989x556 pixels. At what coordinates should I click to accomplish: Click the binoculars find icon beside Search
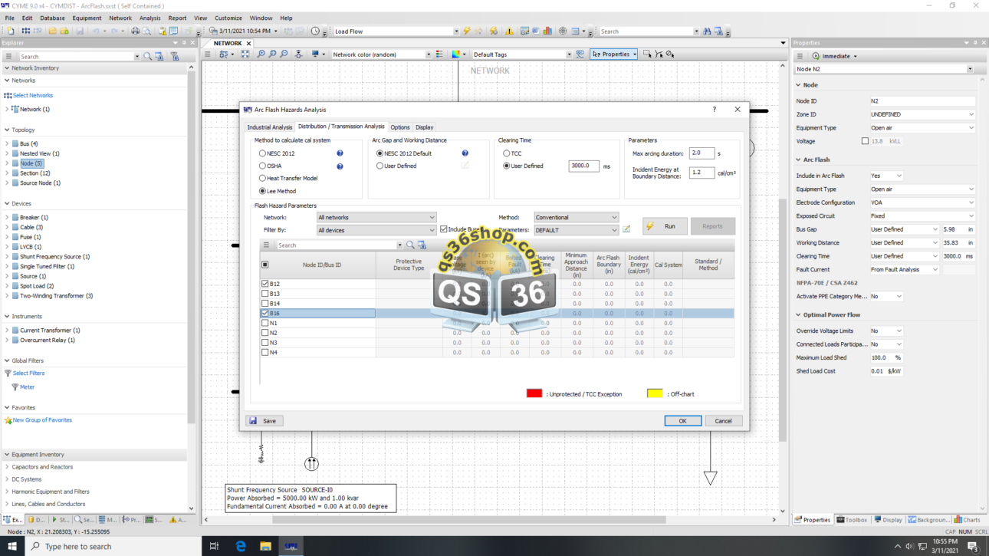[x=707, y=31]
